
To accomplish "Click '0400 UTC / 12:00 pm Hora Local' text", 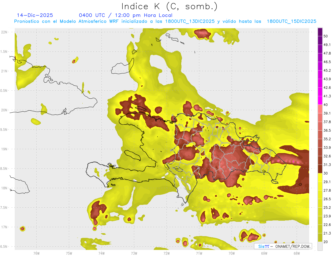I will pos(126,15).
